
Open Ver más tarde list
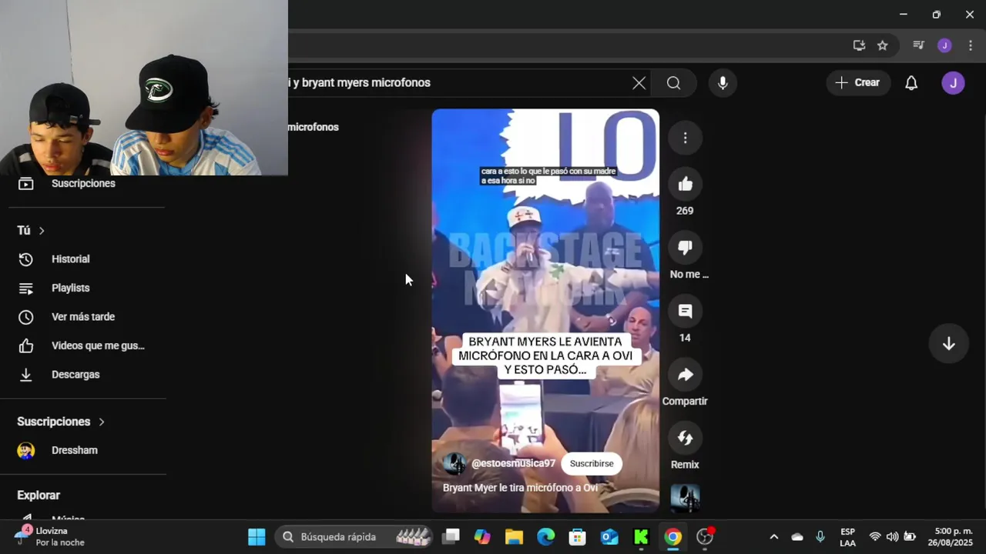tap(83, 317)
